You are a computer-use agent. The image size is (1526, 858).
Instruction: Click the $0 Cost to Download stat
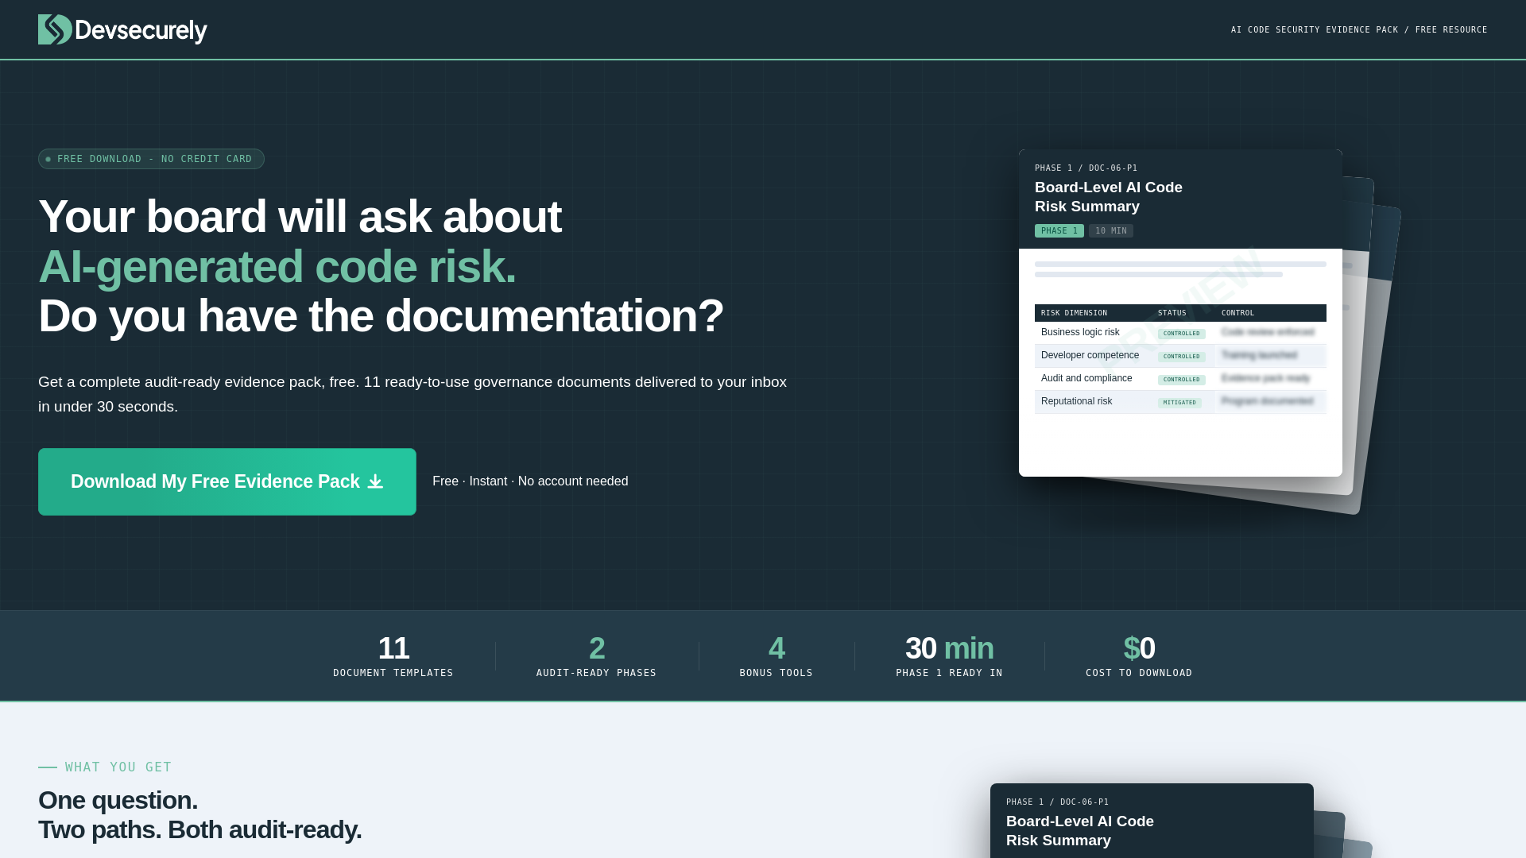(x=1138, y=656)
